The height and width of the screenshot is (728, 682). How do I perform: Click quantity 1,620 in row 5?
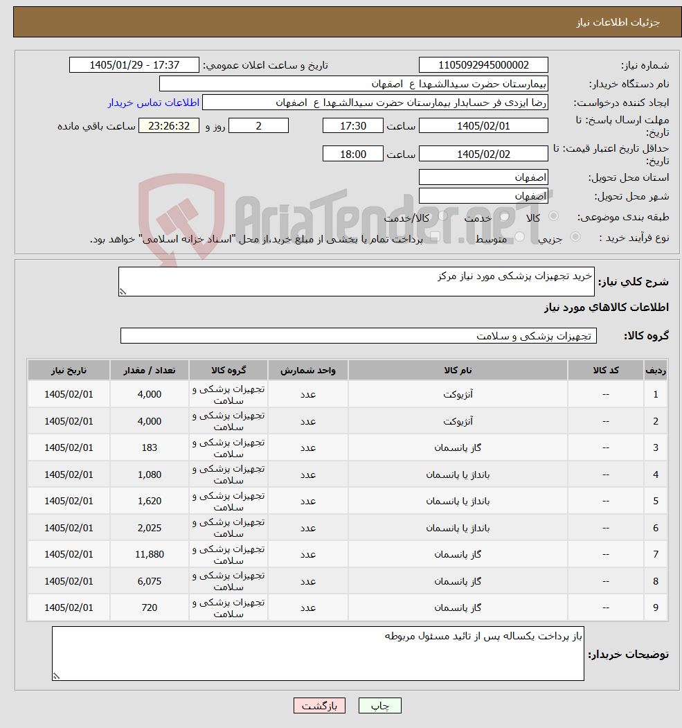coord(150,501)
